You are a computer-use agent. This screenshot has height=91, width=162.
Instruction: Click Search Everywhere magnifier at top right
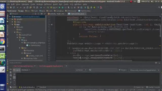[x=159, y=7]
